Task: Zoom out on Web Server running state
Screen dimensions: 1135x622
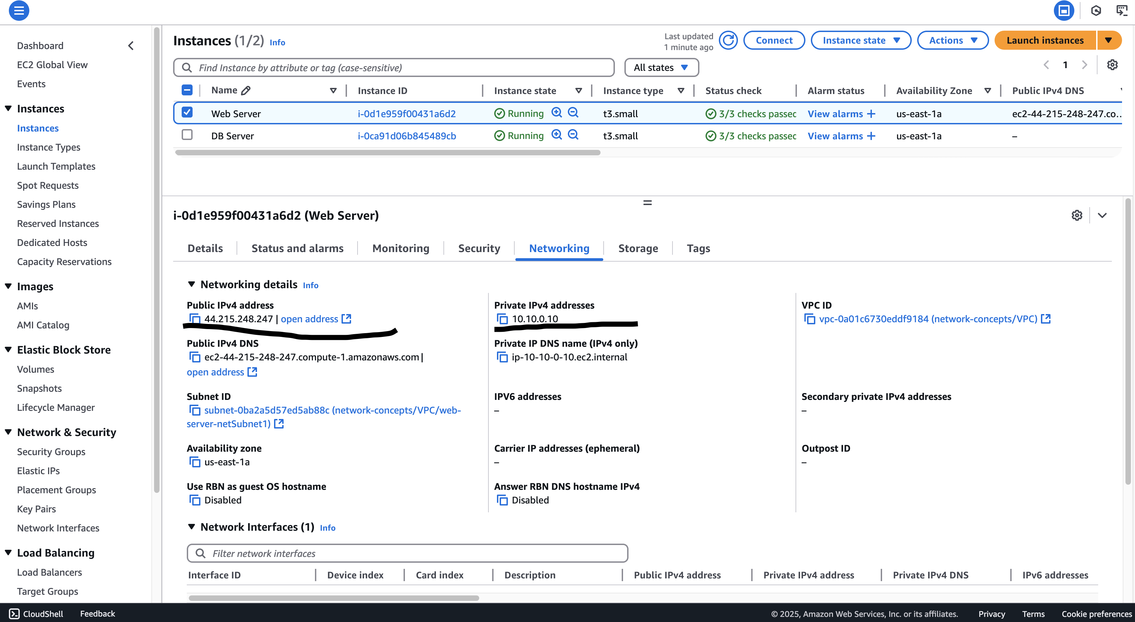Action: tap(573, 113)
